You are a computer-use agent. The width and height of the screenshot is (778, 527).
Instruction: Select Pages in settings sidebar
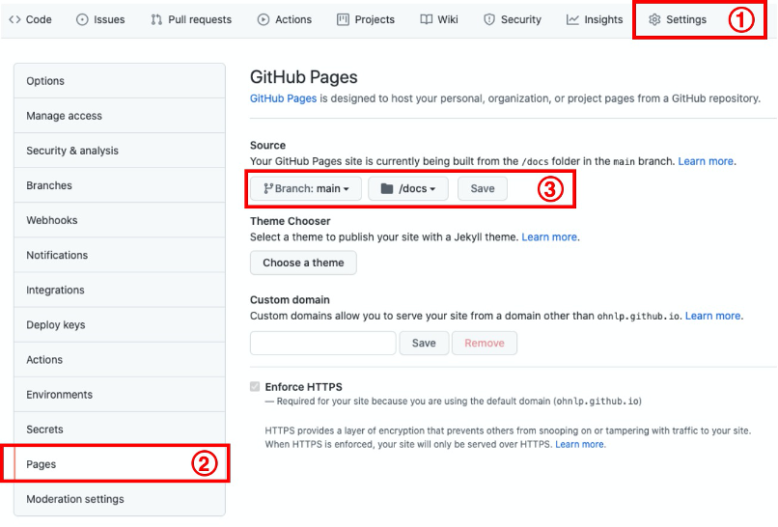pos(120,464)
